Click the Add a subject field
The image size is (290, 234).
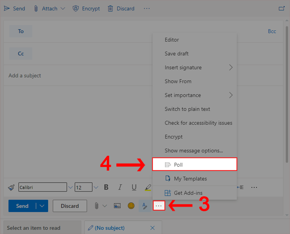click(72, 76)
